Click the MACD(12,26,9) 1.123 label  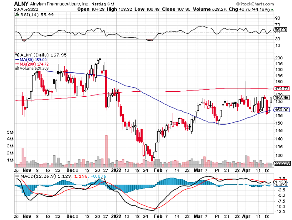click(46, 176)
